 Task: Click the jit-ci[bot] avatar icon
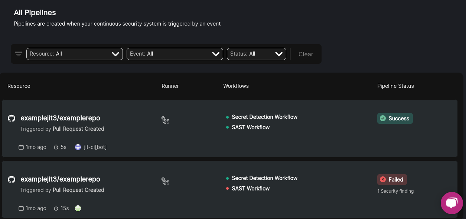coord(78,147)
